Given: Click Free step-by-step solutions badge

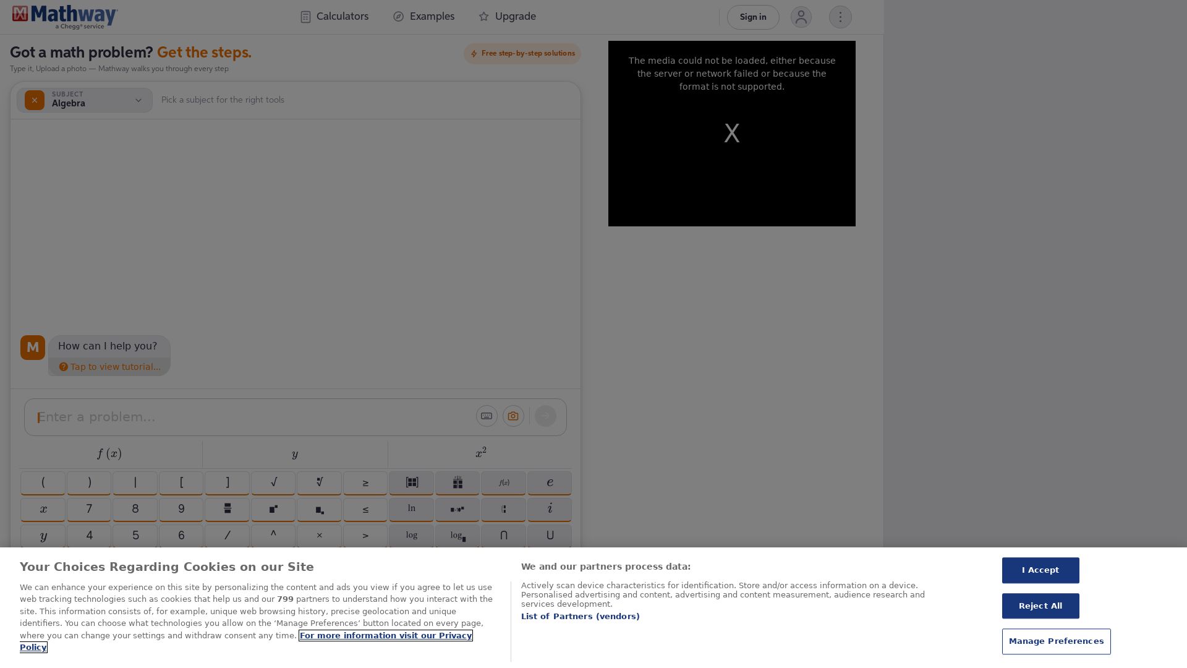Looking at the screenshot, I should (x=522, y=53).
